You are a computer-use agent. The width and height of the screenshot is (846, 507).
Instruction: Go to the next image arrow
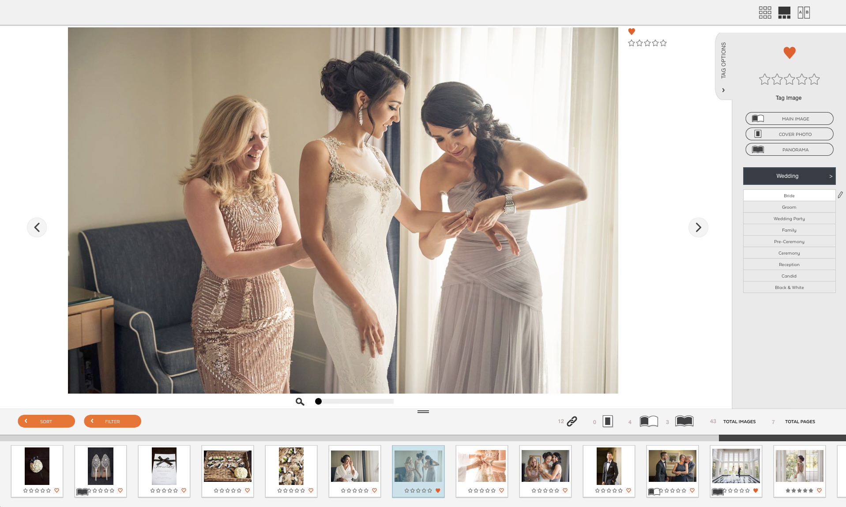coord(698,227)
